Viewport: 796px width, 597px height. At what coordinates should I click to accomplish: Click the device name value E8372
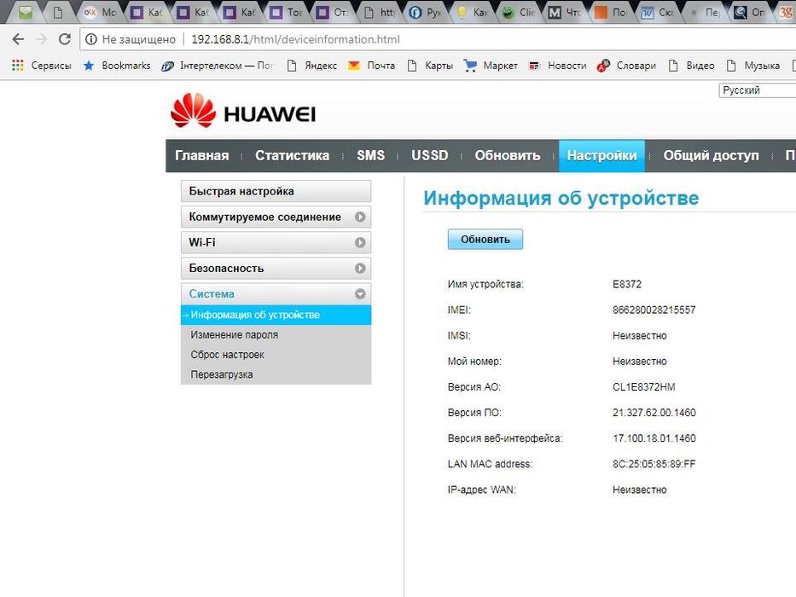point(627,284)
